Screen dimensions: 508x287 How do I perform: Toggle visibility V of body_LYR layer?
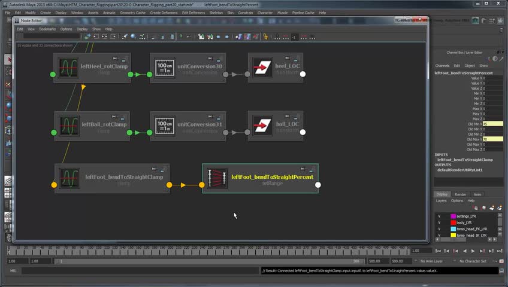(439, 222)
